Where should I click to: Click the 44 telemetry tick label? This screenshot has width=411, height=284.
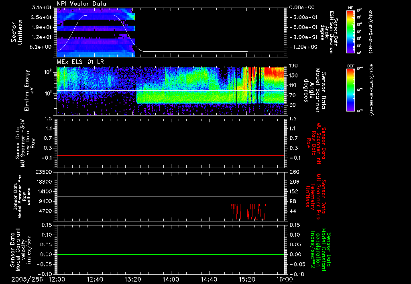(292, 211)
